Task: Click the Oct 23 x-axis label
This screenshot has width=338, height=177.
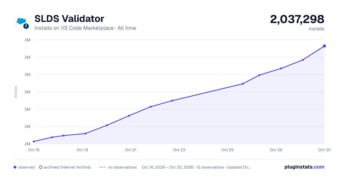Action: pyautogui.click(x=179, y=150)
